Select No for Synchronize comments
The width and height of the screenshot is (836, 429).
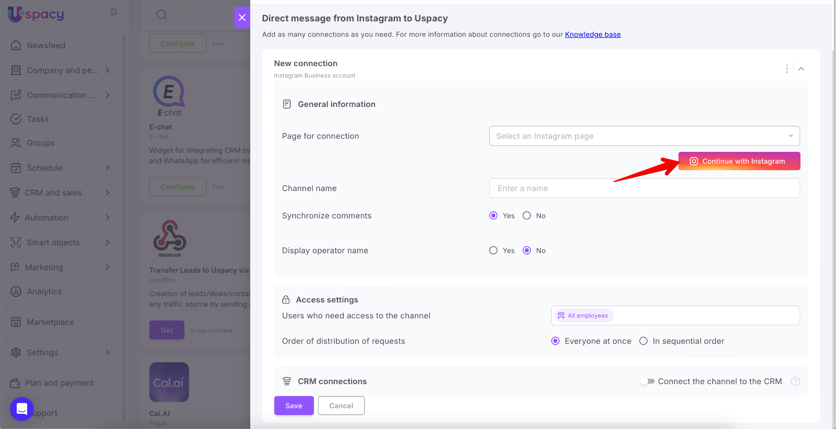(527, 216)
